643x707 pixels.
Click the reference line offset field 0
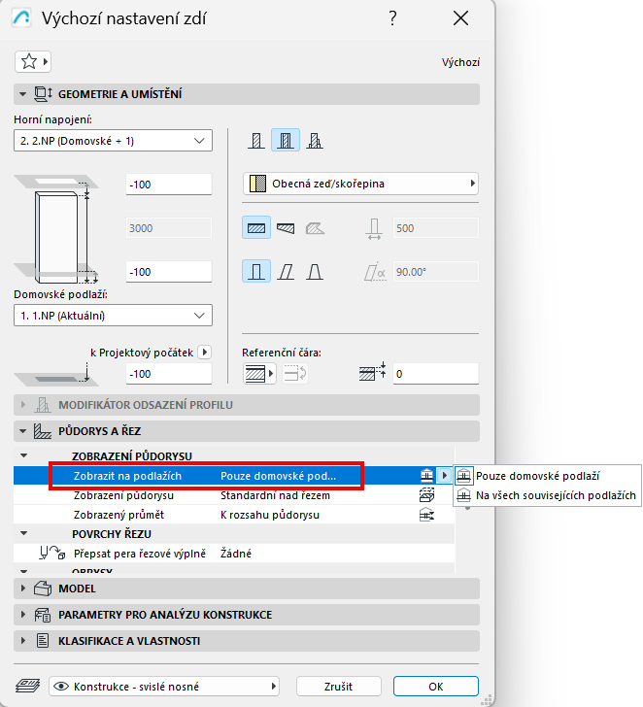[x=435, y=374]
